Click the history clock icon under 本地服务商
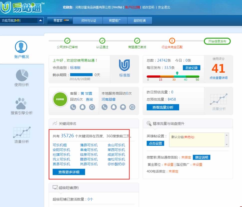The image size is (242, 207). [x=132, y=107]
